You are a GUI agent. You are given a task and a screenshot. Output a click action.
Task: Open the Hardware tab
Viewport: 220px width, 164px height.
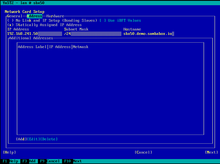(x=55, y=16)
